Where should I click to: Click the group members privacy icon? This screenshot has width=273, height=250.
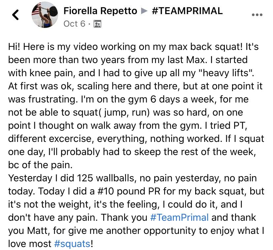[x=98, y=24]
